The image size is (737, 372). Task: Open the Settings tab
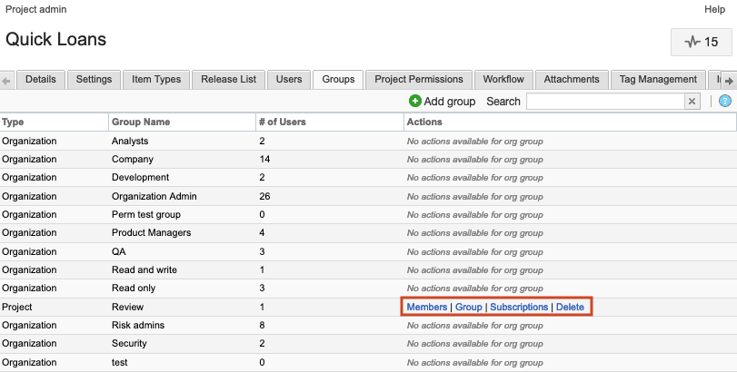pos(94,80)
